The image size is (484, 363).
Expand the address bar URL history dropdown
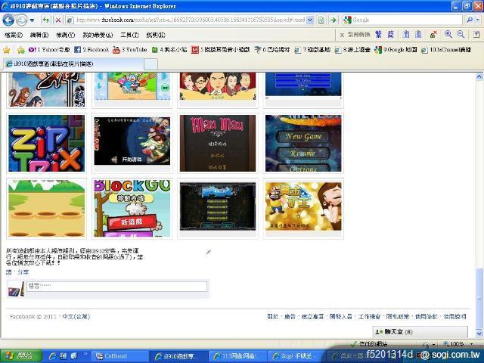pos(310,20)
